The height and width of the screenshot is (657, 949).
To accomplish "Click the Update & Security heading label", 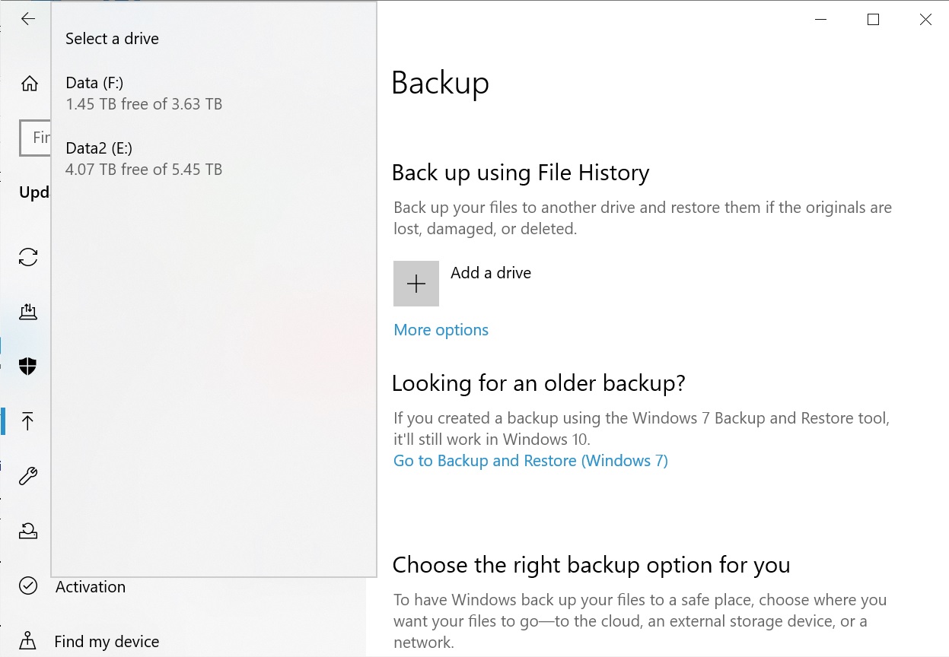I will (x=34, y=192).
